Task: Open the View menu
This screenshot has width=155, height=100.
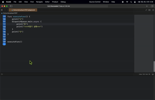Action: click(x=26, y=2)
